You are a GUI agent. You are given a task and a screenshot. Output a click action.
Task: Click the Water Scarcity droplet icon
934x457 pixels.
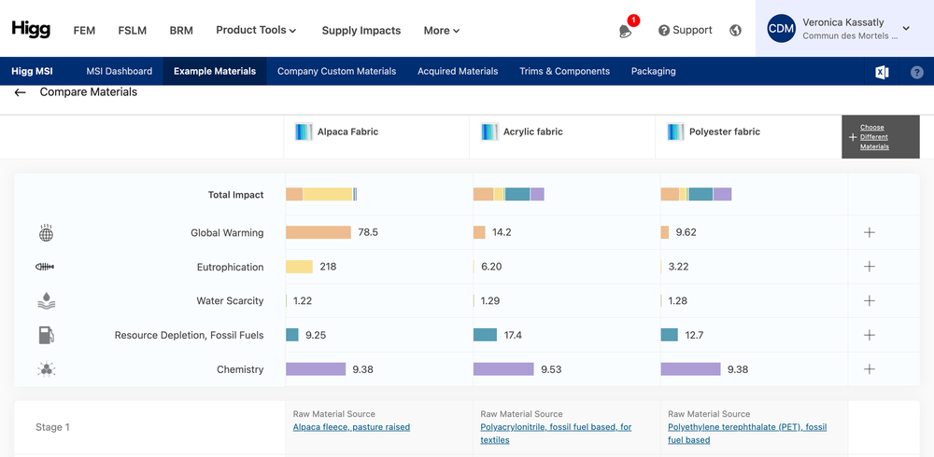46,300
